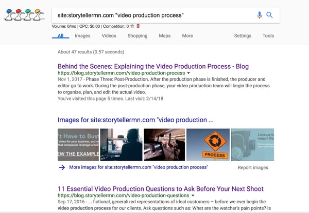Click the red database icon under search box
This screenshot has height=213, width=309.
(x=138, y=26)
